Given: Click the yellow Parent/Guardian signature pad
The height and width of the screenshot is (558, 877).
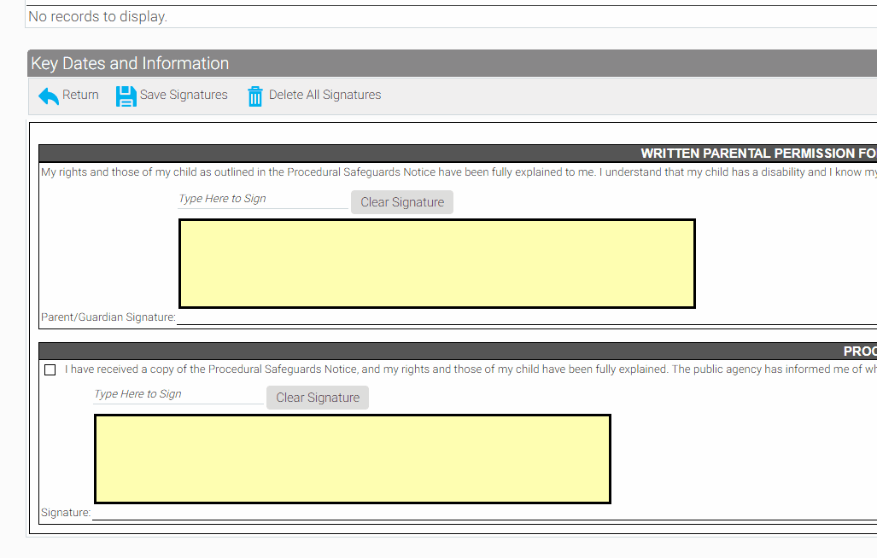Looking at the screenshot, I should point(436,263).
